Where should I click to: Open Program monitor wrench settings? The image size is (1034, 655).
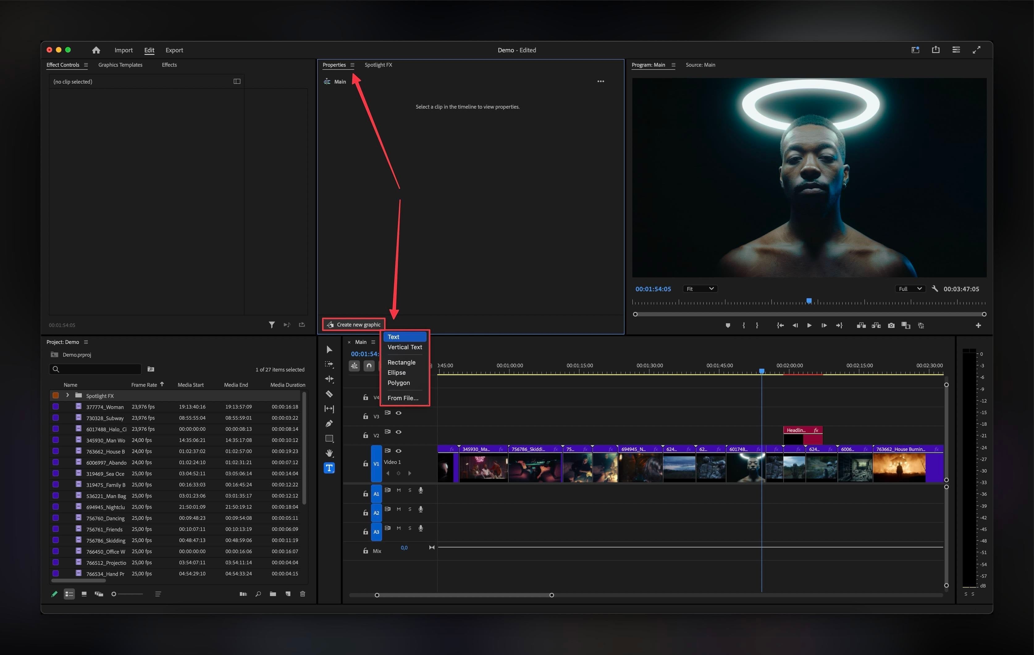click(934, 289)
